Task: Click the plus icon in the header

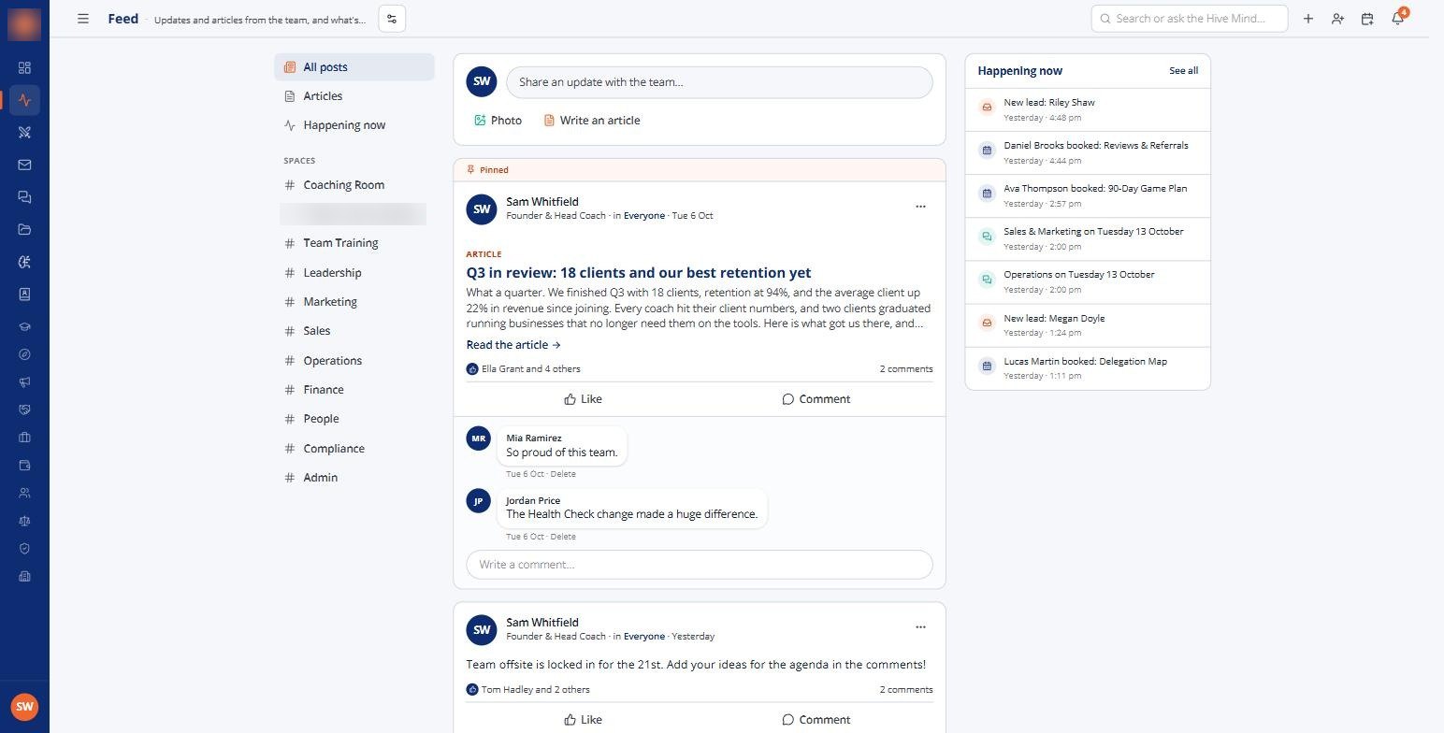Action: point(1307,19)
